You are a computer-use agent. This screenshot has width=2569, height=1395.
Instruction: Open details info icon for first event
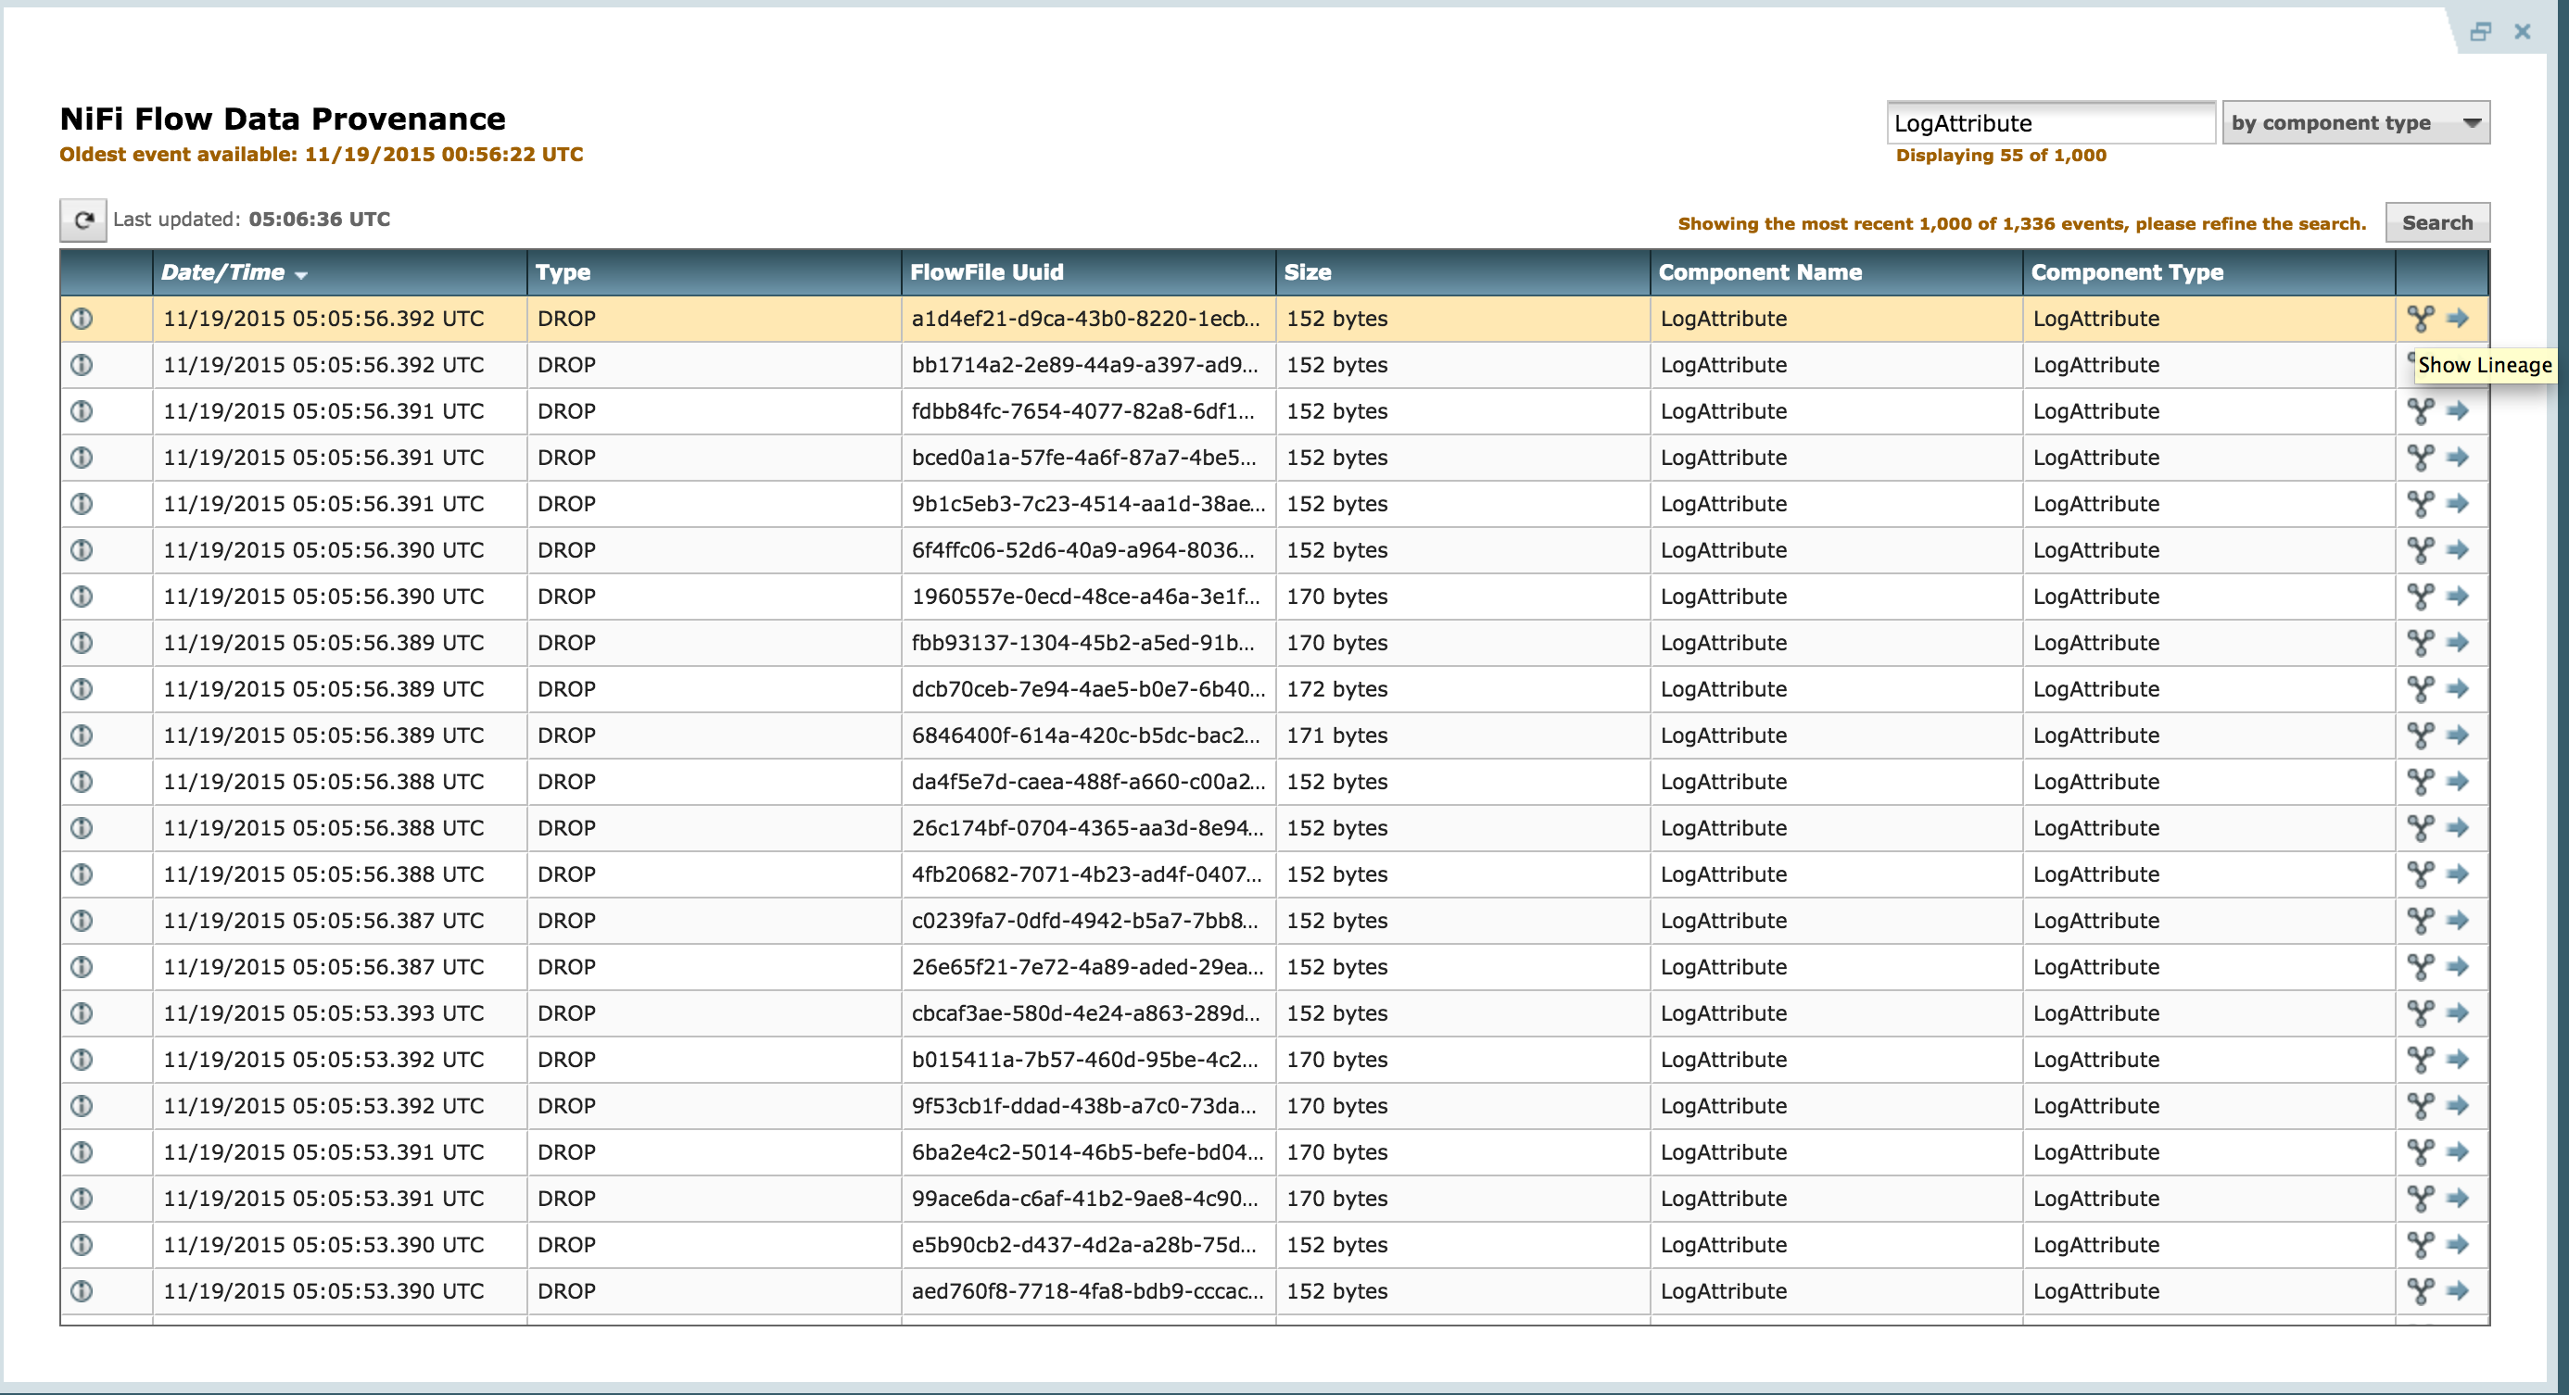82,319
